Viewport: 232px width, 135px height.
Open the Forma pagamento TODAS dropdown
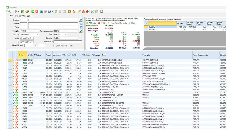tap(66, 31)
